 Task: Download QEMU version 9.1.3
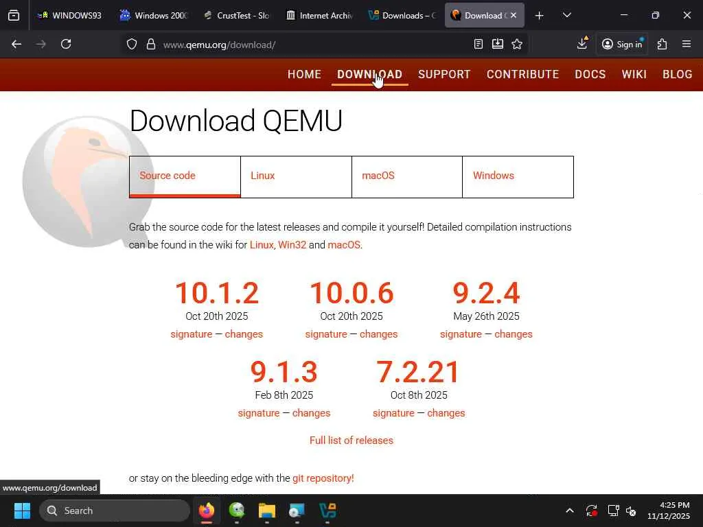pyautogui.click(x=284, y=372)
